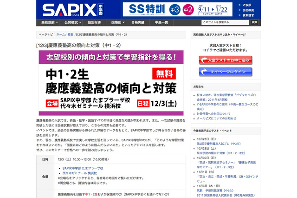The image size is (297, 198).
Task: Click the お知らせ section header
Action: click(226, 86)
